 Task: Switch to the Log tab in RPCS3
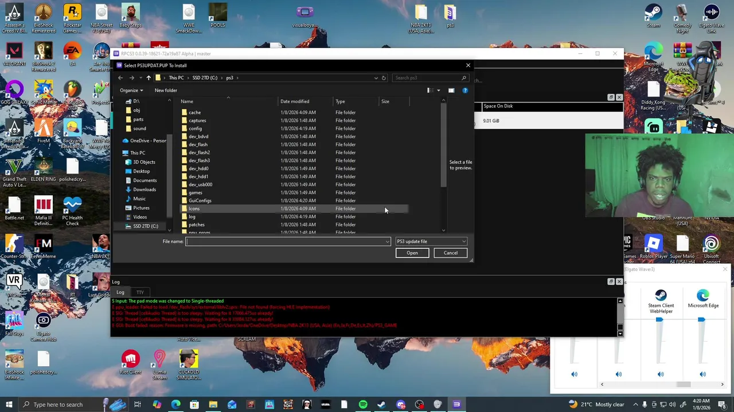(x=120, y=292)
